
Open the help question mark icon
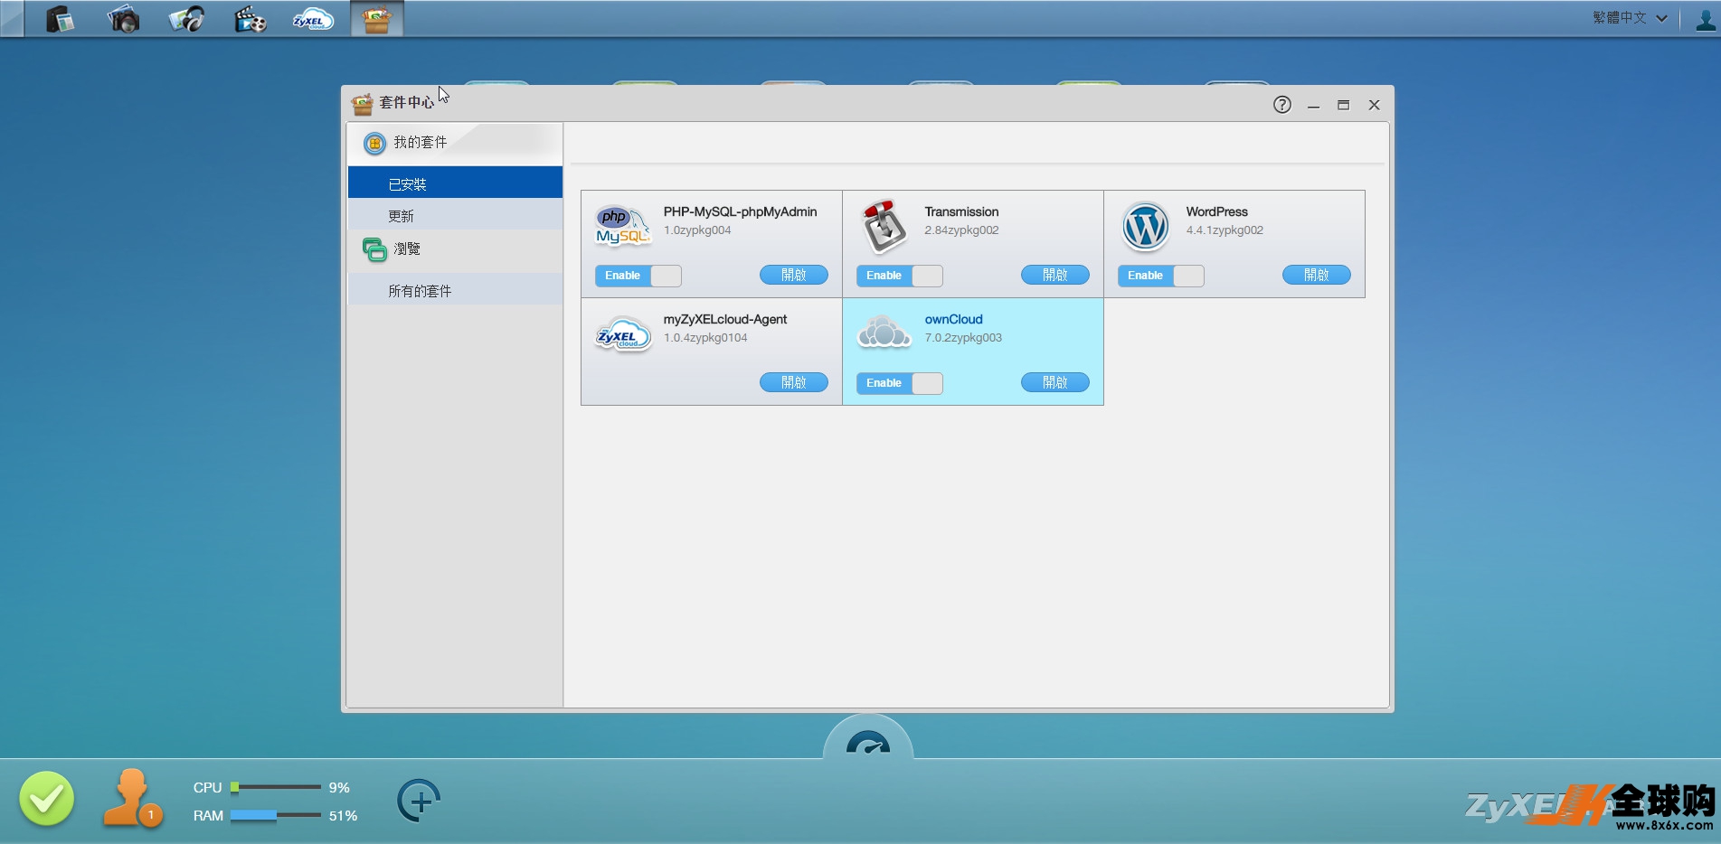(1281, 105)
